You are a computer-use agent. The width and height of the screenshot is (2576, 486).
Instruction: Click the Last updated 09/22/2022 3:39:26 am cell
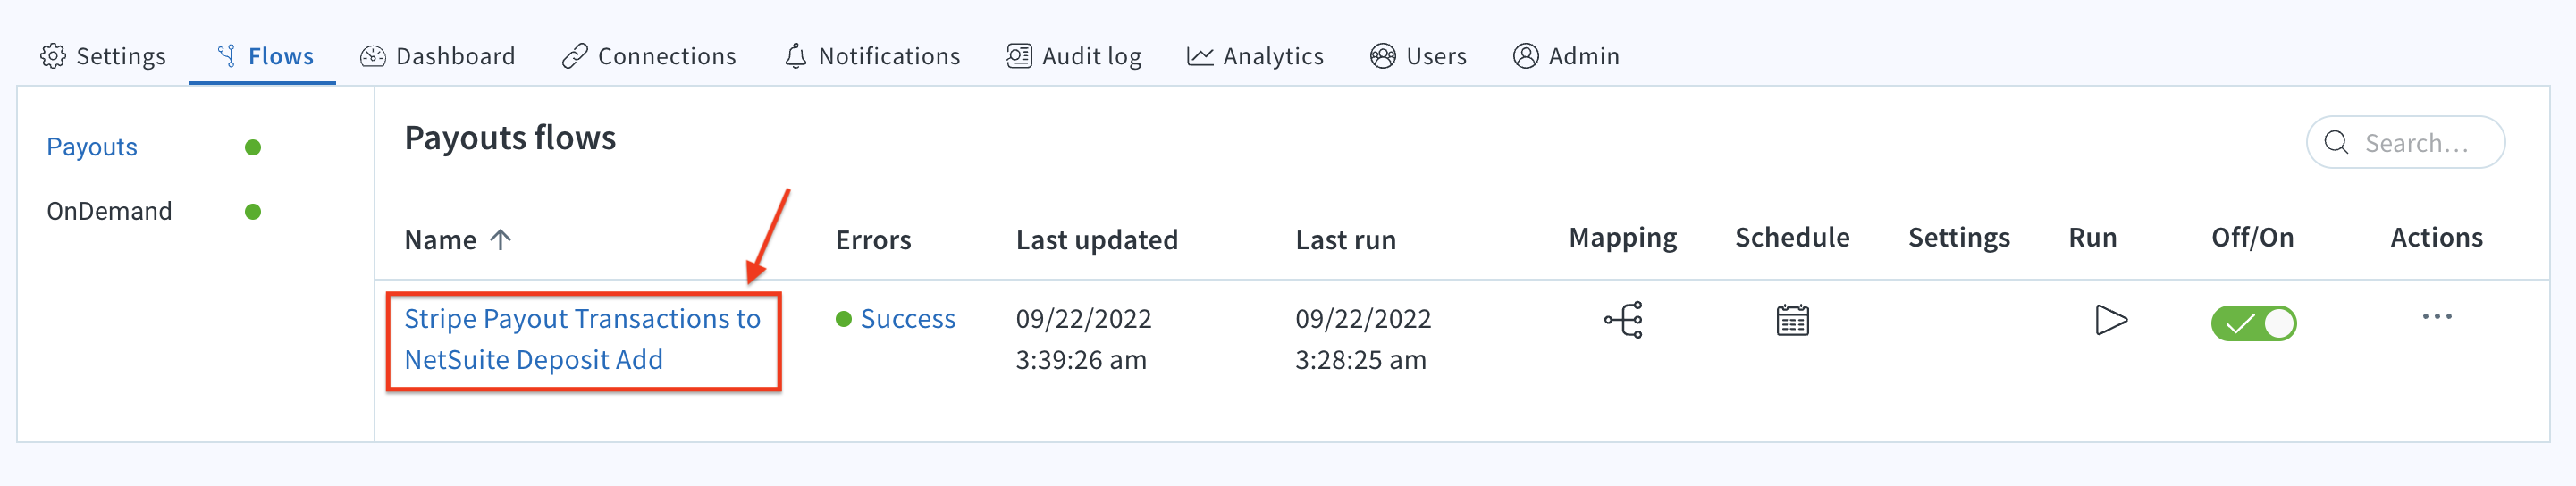coord(1084,339)
